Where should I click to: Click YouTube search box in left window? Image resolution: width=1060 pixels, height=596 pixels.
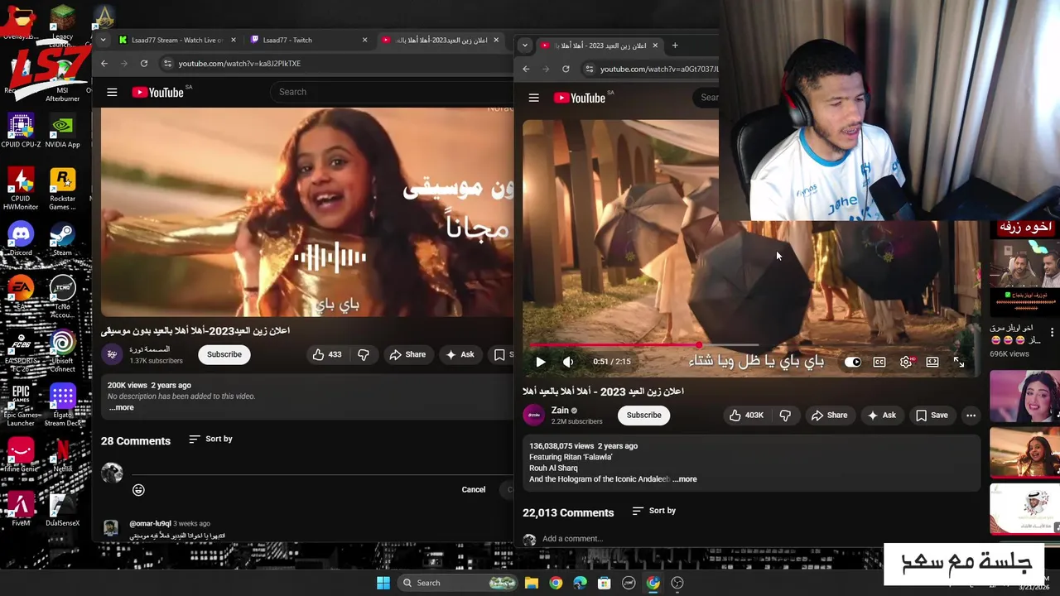coord(393,92)
